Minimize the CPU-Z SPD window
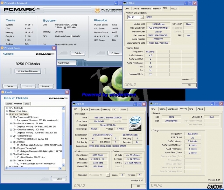This screenshot has height=190, width=224. [185, 3]
